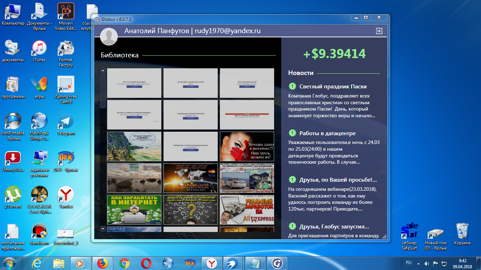481x270 pixels.
Task: Open the thumbnail with red banner bar
Action: (x=247, y=115)
